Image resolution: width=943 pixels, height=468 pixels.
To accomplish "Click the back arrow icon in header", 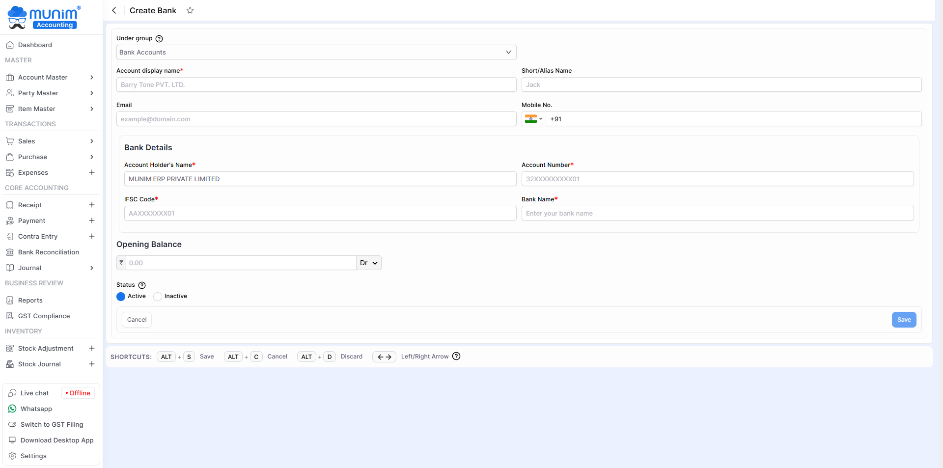I will tap(114, 10).
